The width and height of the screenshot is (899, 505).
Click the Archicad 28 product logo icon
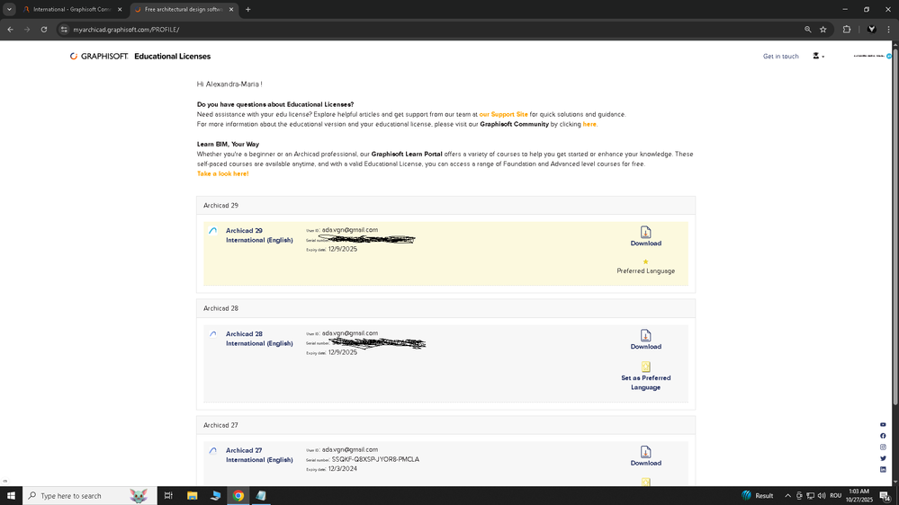(212, 334)
